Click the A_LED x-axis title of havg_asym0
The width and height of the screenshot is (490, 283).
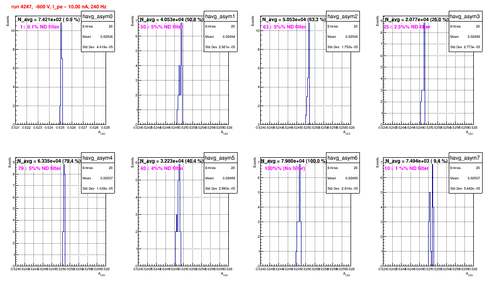click(102, 133)
